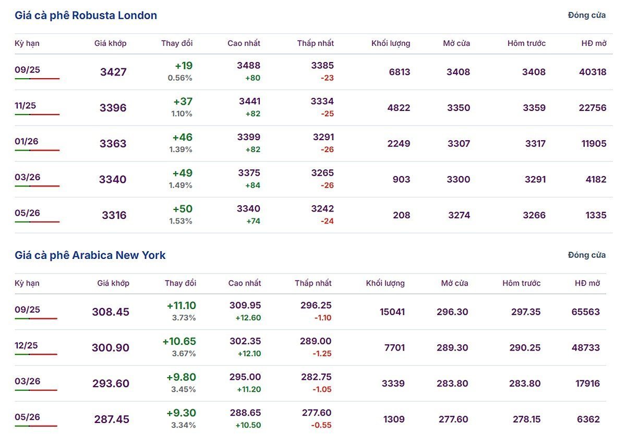Click the 40318 open interest value
Viewport: 626px width, 435px height.
593,72
